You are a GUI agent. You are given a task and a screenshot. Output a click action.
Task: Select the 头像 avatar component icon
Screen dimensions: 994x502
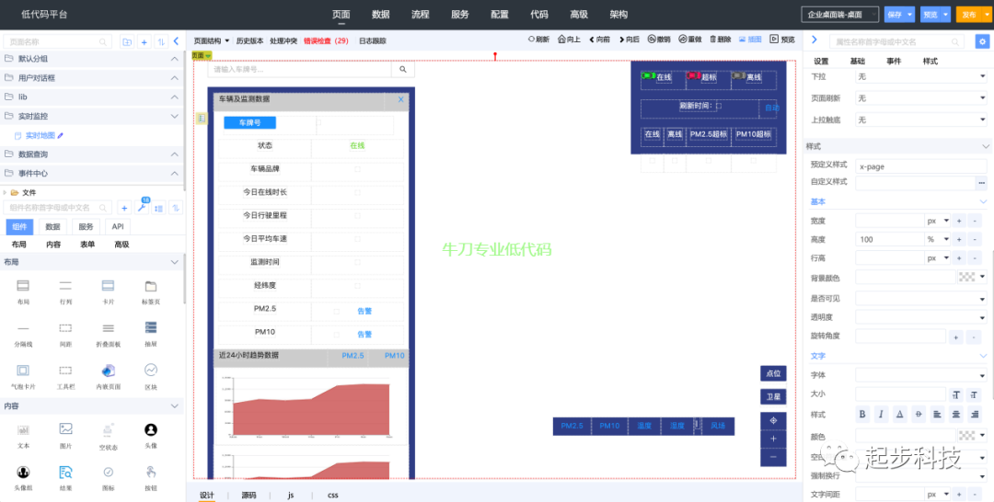click(151, 429)
